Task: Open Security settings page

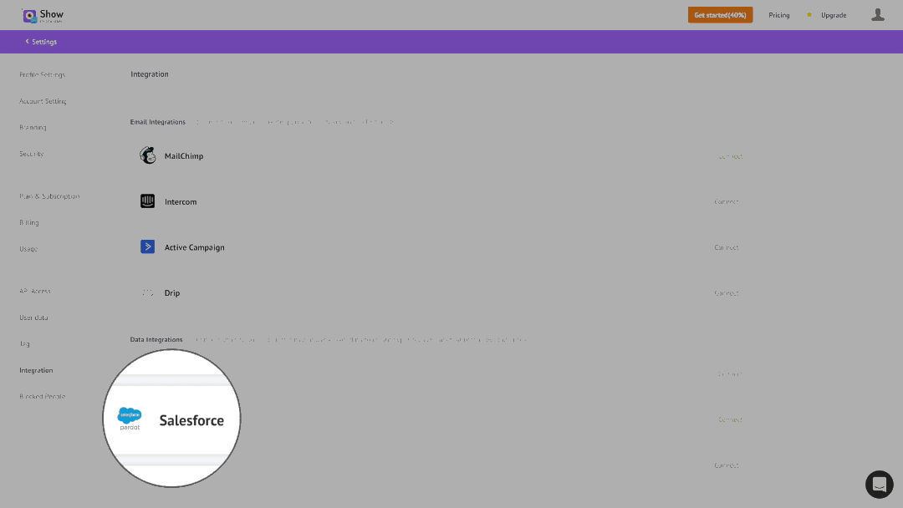Action: coord(31,155)
